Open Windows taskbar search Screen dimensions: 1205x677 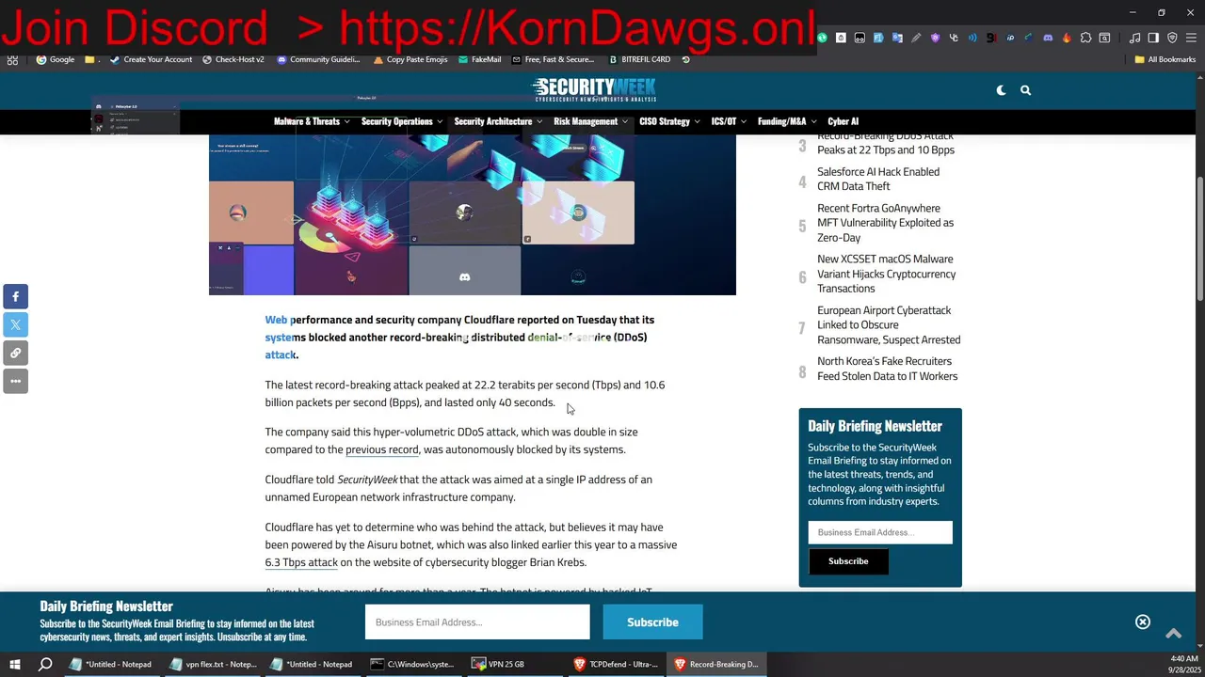coord(45,664)
